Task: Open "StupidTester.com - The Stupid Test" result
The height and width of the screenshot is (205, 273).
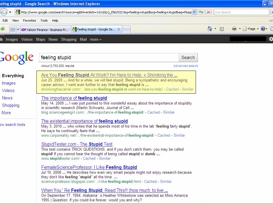Action: 77,144
